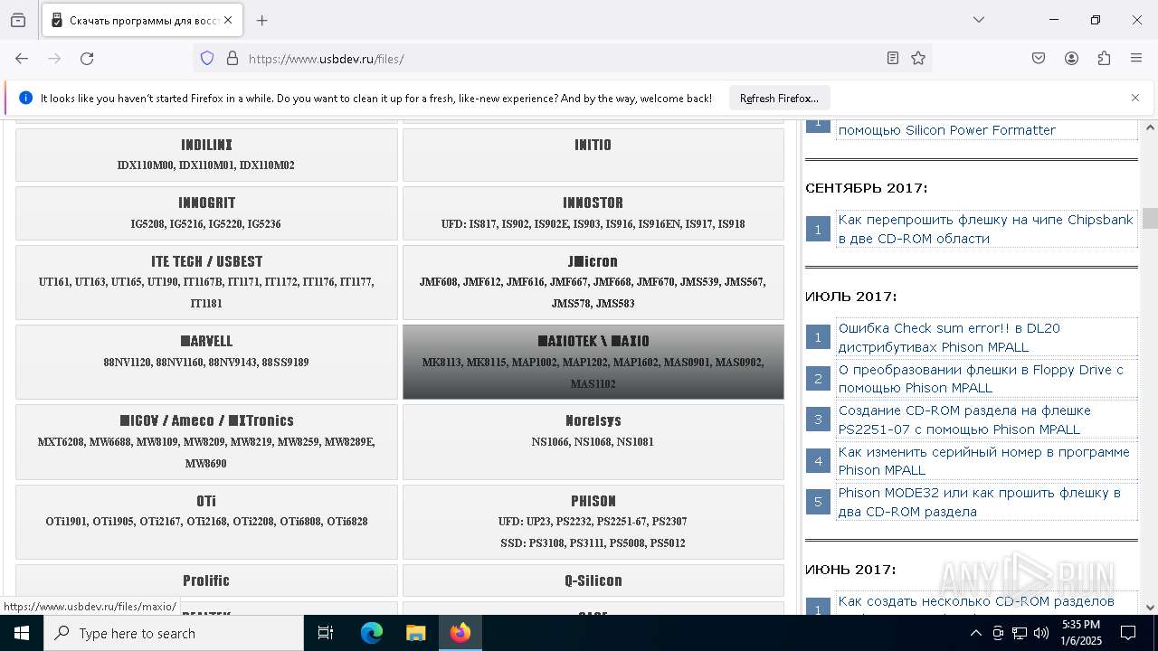Open Firefox View icon in tab bar
Viewport: 1158px width, 651px height.
point(18,20)
